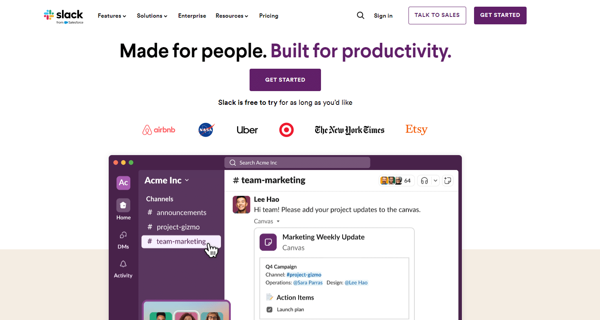Click the Slack logo in the header
Image resolution: width=600 pixels, height=320 pixels.
click(64, 16)
